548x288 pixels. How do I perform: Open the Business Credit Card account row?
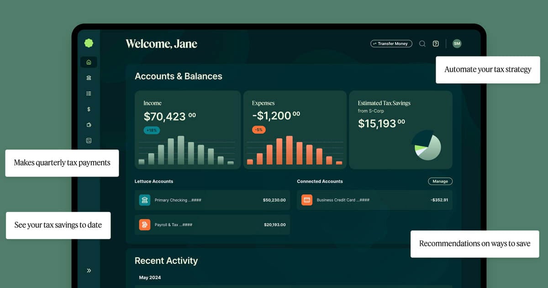coord(374,200)
